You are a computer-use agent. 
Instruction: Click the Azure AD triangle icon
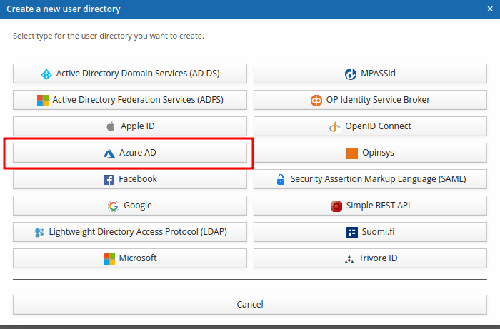109,153
